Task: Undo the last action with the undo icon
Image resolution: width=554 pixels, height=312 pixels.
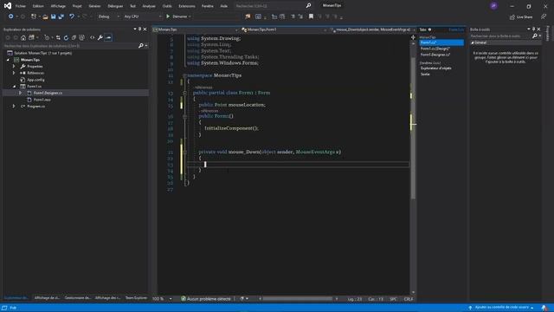Action: (72, 16)
